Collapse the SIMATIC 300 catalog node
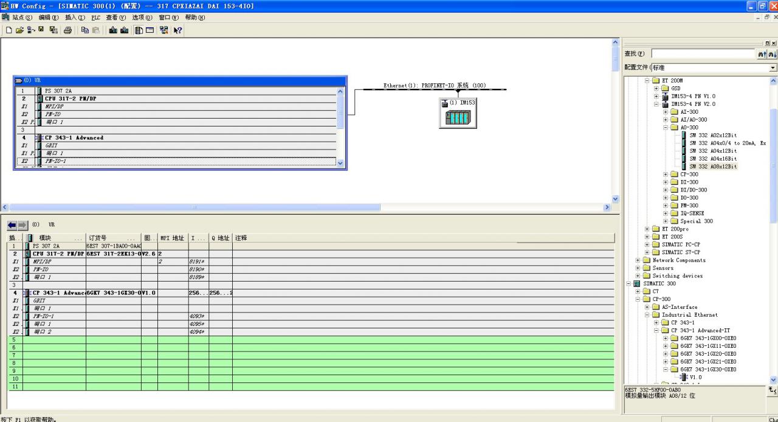Image resolution: width=778 pixels, height=422 pixels. [x=629, y=284]
